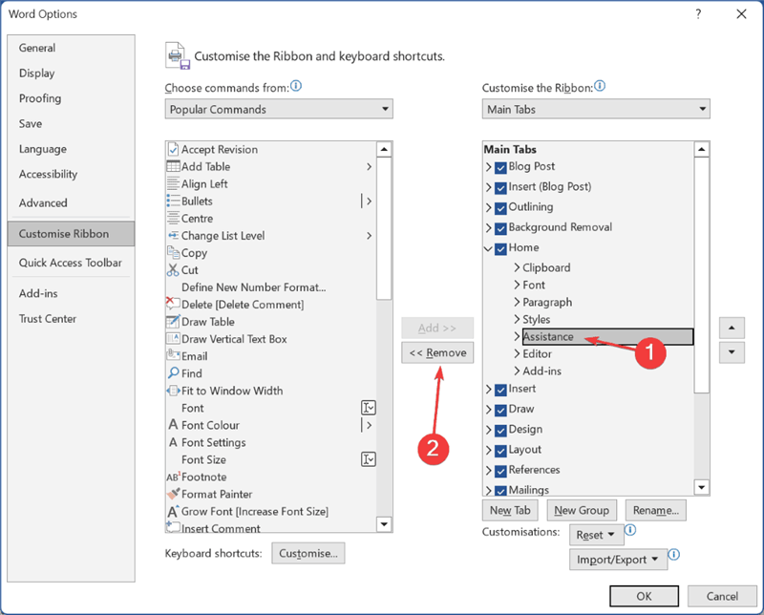Click the Add Table grid icon
The height and width of the screenshot is (615, 764).
tap(173, 166)
